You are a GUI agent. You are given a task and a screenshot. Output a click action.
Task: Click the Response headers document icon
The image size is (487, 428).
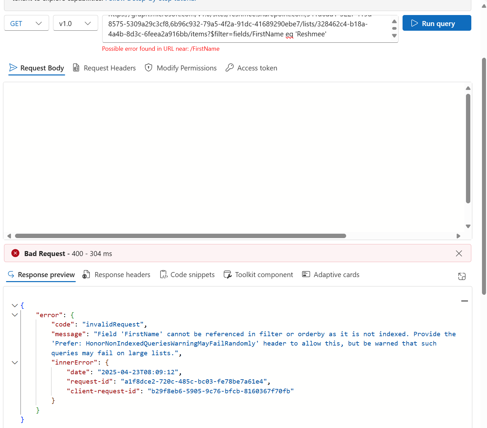click(86, 274)
